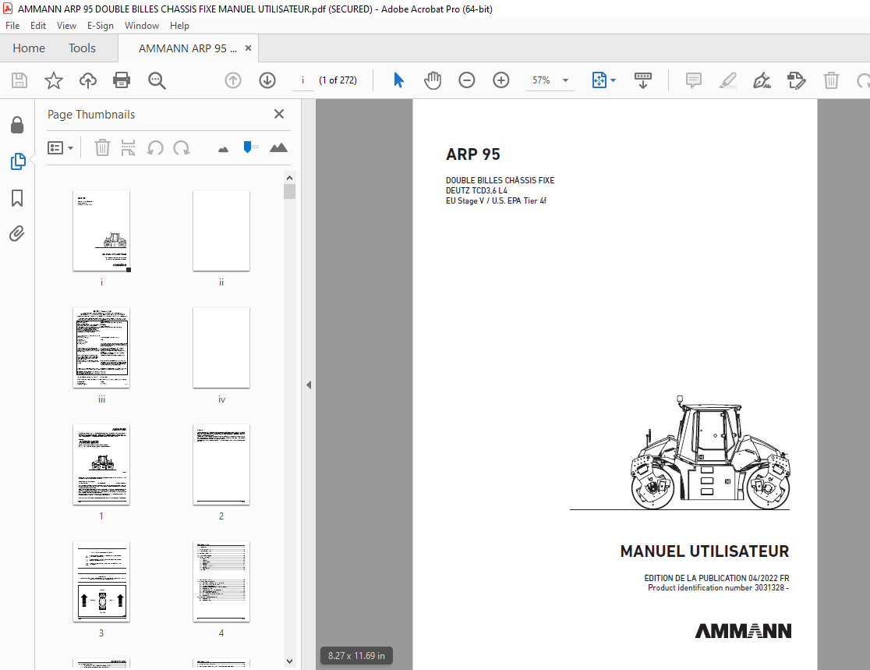Switch to the Tools tab
Viewport: 870px width, 670px height.
pyautogui.click(x=82, y=48)
